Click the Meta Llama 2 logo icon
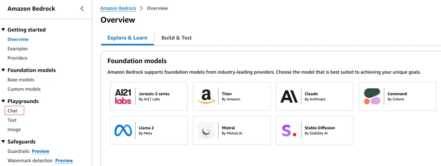Image resolution: width=441 pixels, height=166 pixels. coord(123,131)
